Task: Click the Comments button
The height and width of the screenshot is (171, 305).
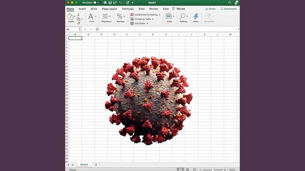Action: pos(228,9)
